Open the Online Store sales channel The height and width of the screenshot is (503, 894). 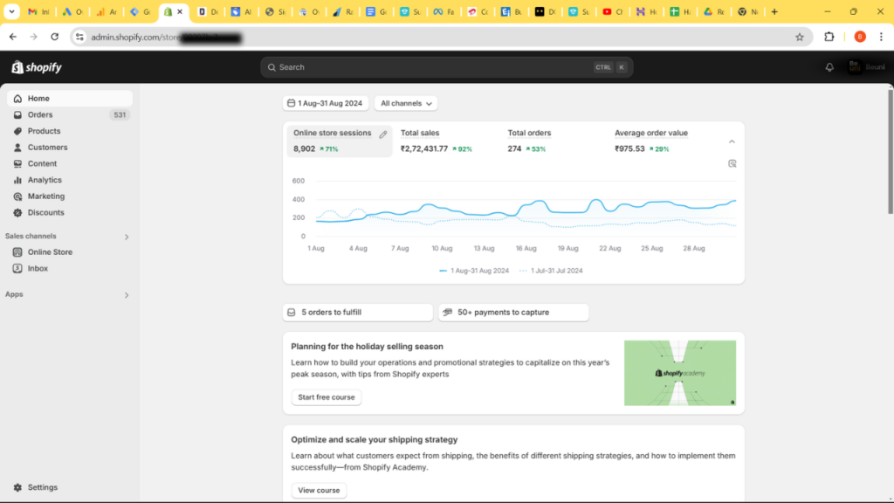coord(70,252)
